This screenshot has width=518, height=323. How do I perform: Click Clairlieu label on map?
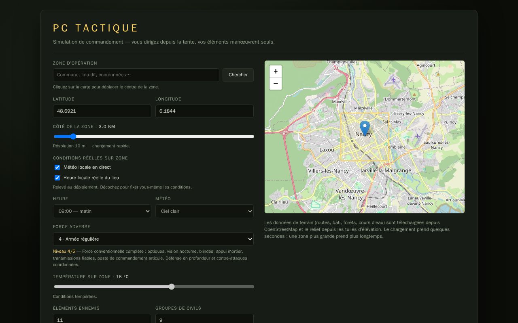pyautogui.click(x=279, y=202)
